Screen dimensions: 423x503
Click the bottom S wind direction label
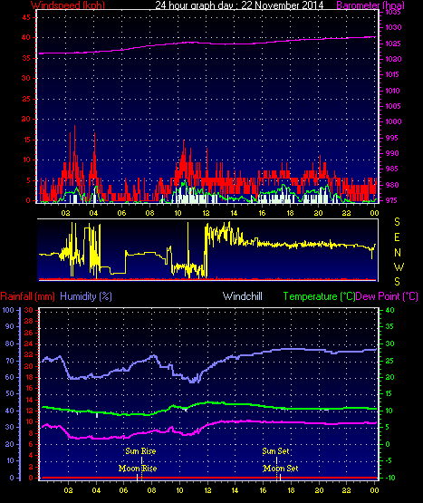[397, 282]
